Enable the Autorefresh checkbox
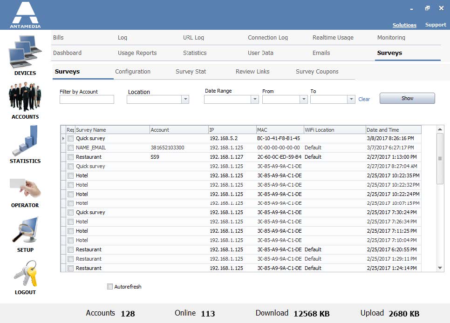 tap(110, 287)
